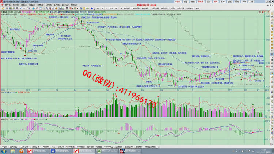Screen dimensions: 274x154
Task: Open the 帮助(H) menu
Action: tap(73, 5)
